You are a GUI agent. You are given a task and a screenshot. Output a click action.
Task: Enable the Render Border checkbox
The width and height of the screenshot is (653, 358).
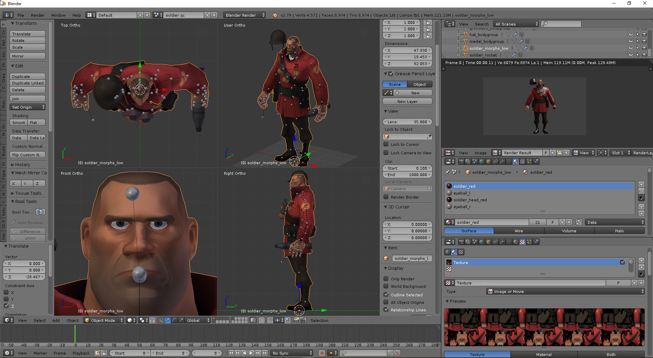point(386,197)
